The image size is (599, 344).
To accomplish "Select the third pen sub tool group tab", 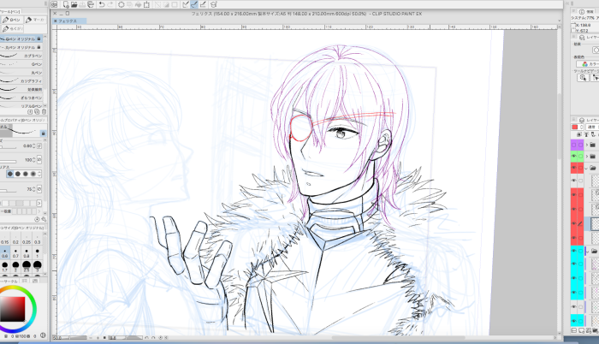I will click(12, 28).
